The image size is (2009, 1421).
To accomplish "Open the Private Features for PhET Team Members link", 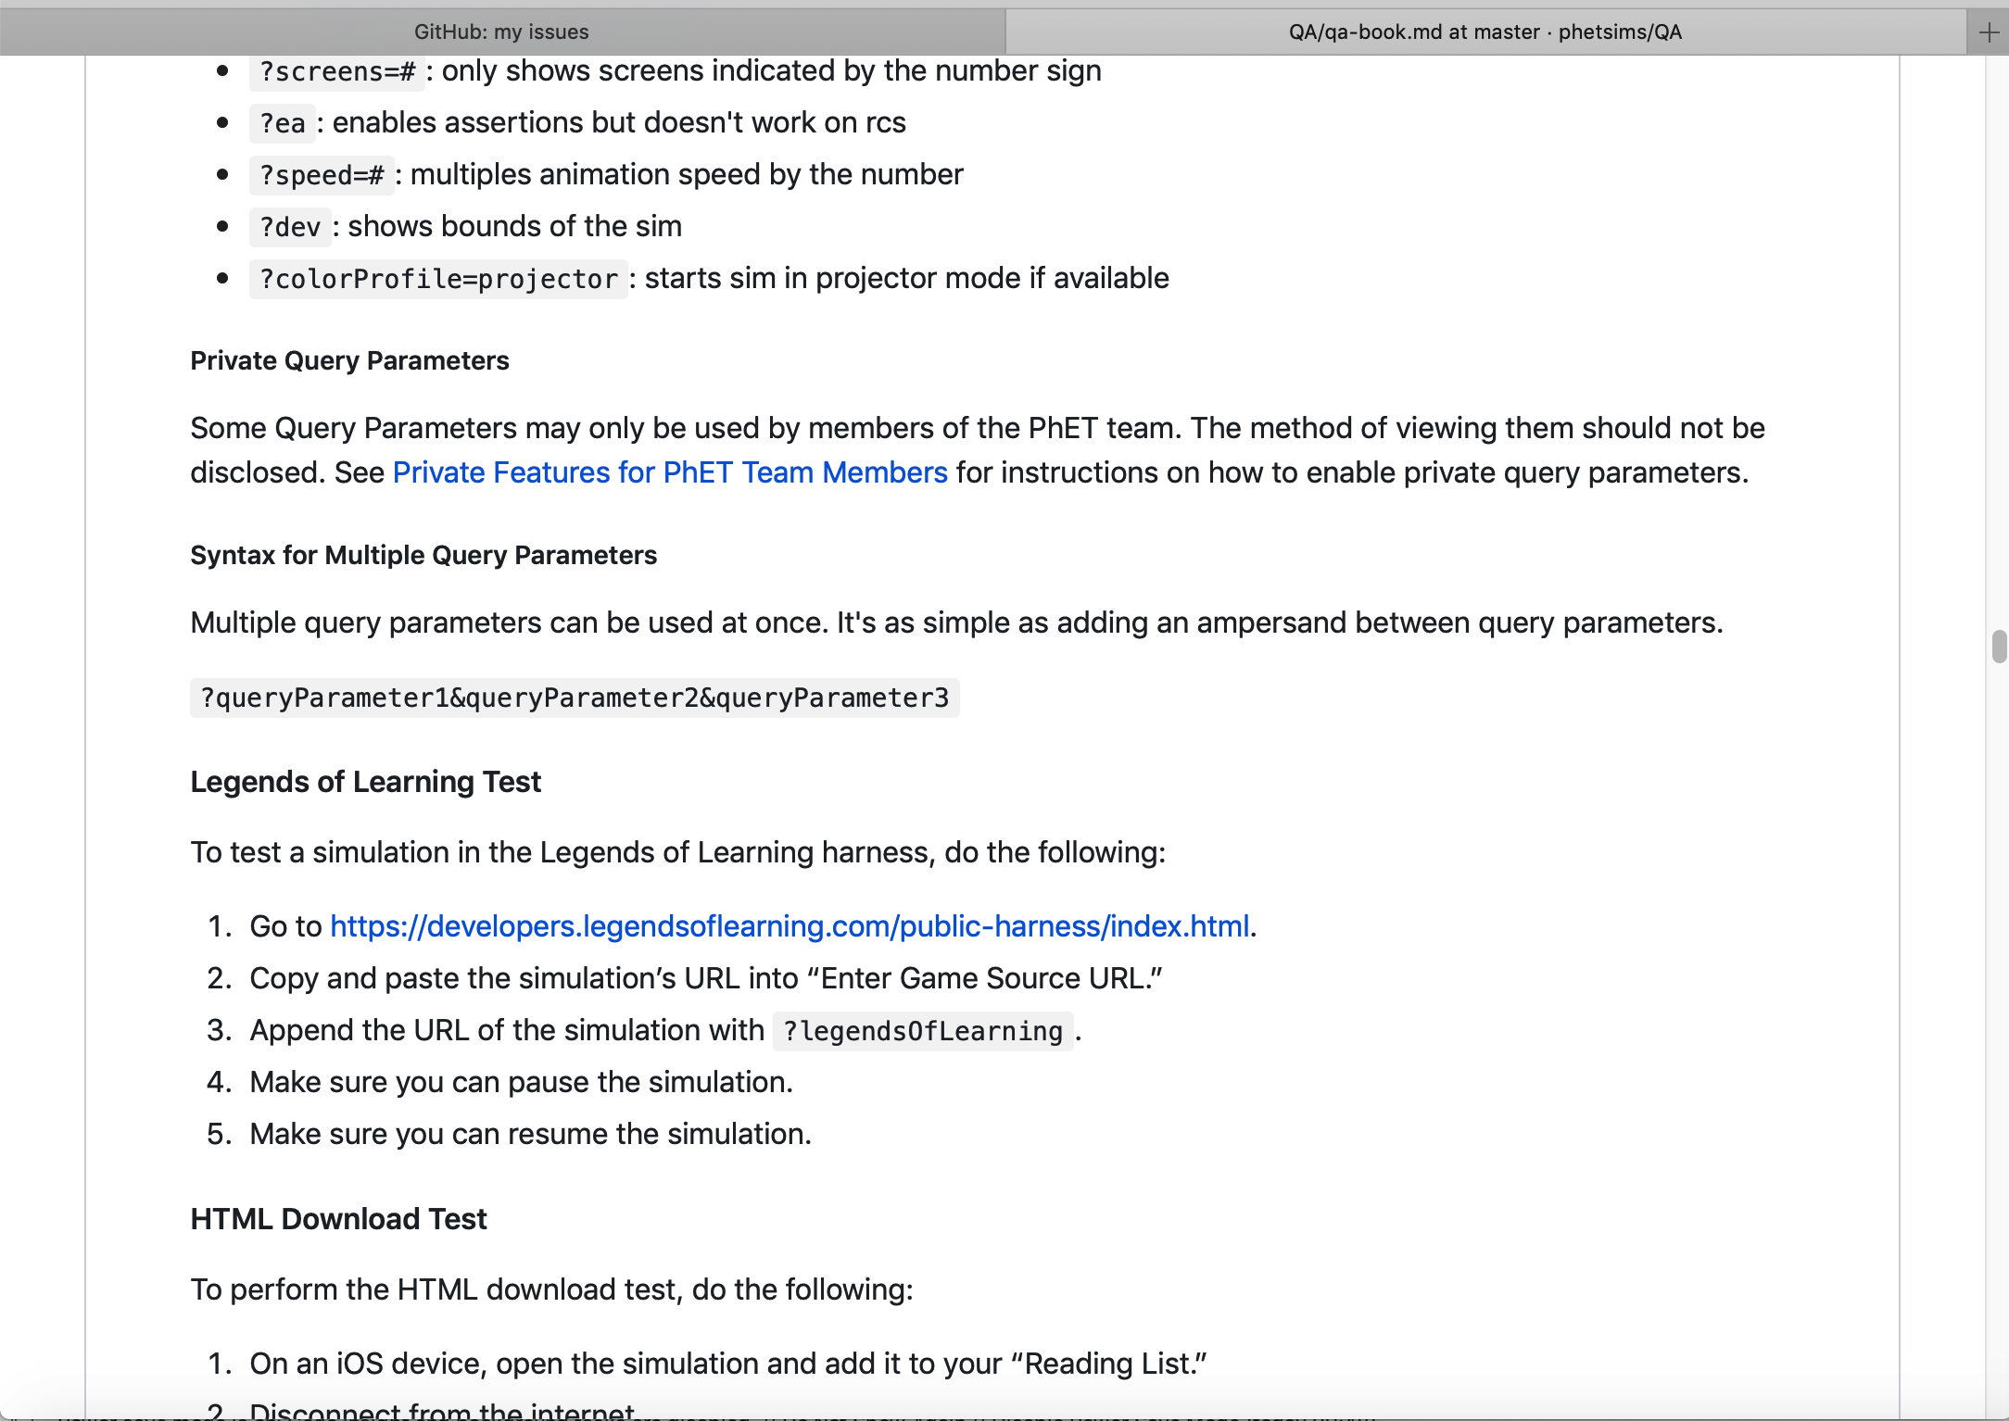I will [x=669, y=472].
